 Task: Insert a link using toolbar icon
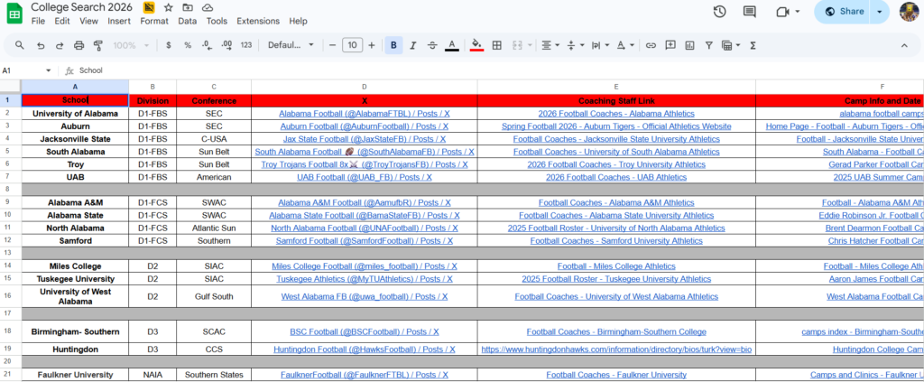click(x=651, y=45)
